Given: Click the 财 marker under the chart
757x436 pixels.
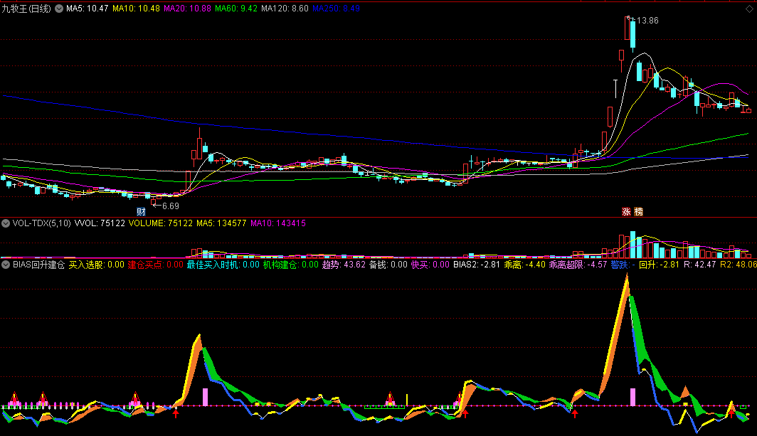Looking at the screenshot, I should (141, 211).
